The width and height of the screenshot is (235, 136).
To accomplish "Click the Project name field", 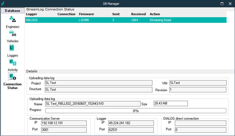I will click(x=98, y=83).
